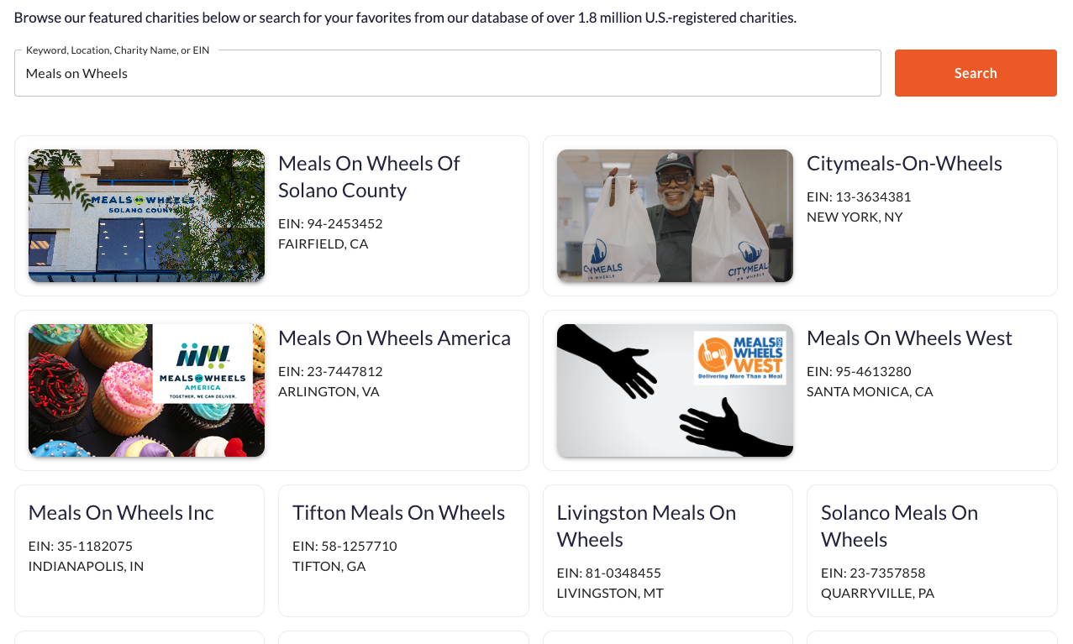Click the orange Search button
The width and height of the screenshot is (1073, 644).
pos(975,73)
